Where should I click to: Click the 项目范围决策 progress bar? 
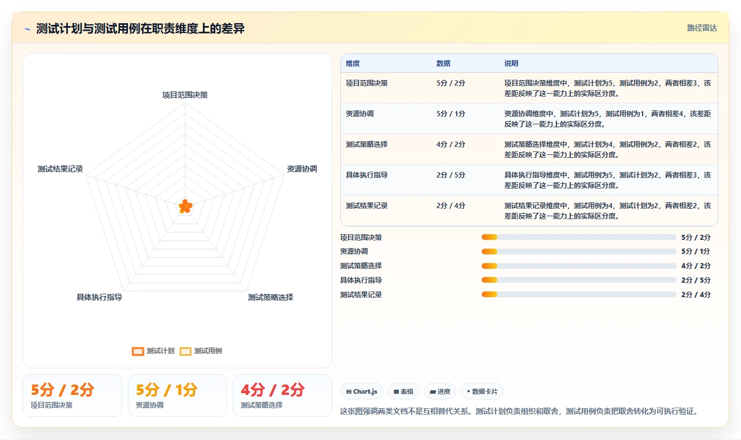[x=579, y=237]
